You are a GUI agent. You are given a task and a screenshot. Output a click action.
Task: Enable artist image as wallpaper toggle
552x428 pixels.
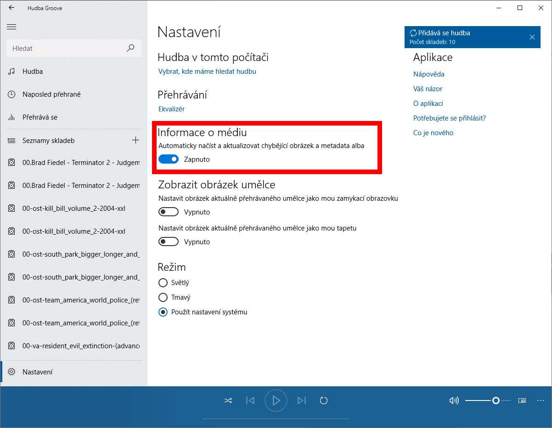pos(168,241)
